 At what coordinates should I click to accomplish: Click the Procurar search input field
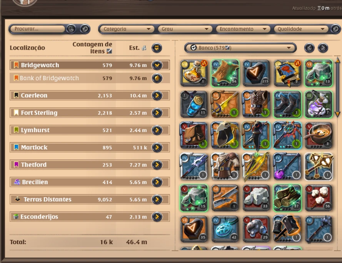pos(37,29)
